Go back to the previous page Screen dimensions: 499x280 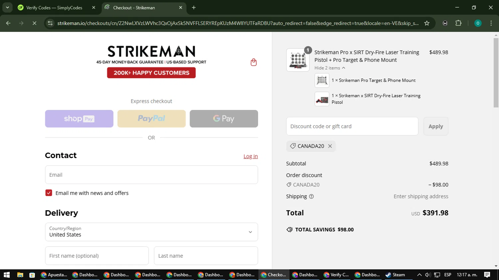click(8, 23)
